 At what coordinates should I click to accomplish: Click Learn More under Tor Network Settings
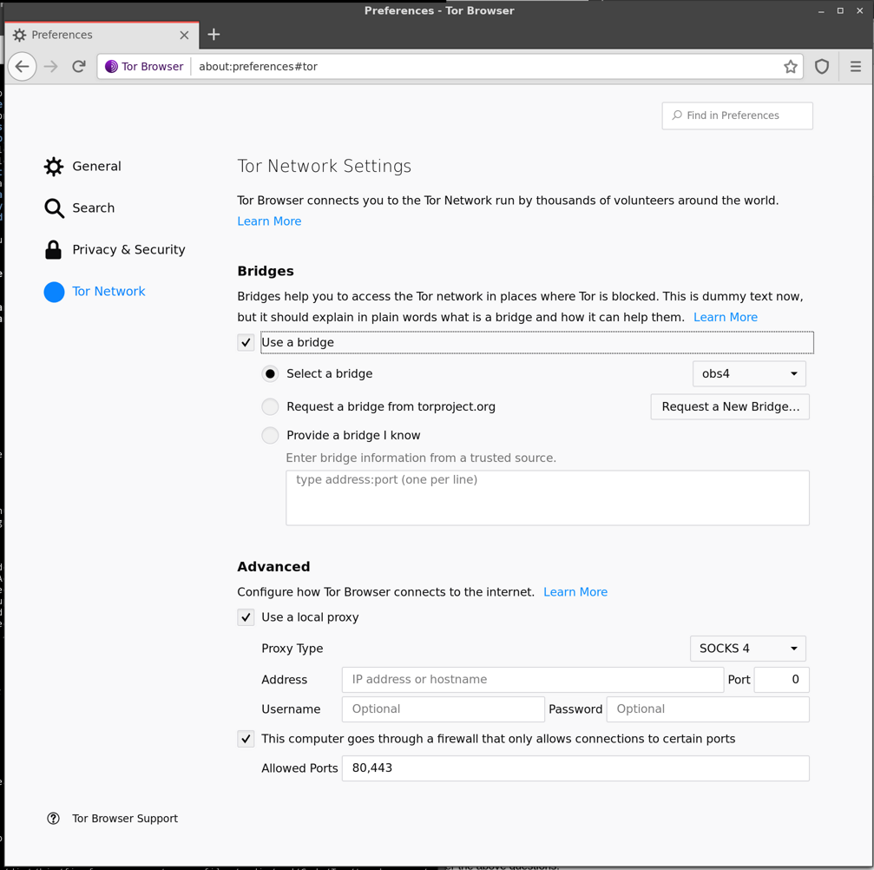(x=269, y=221)
